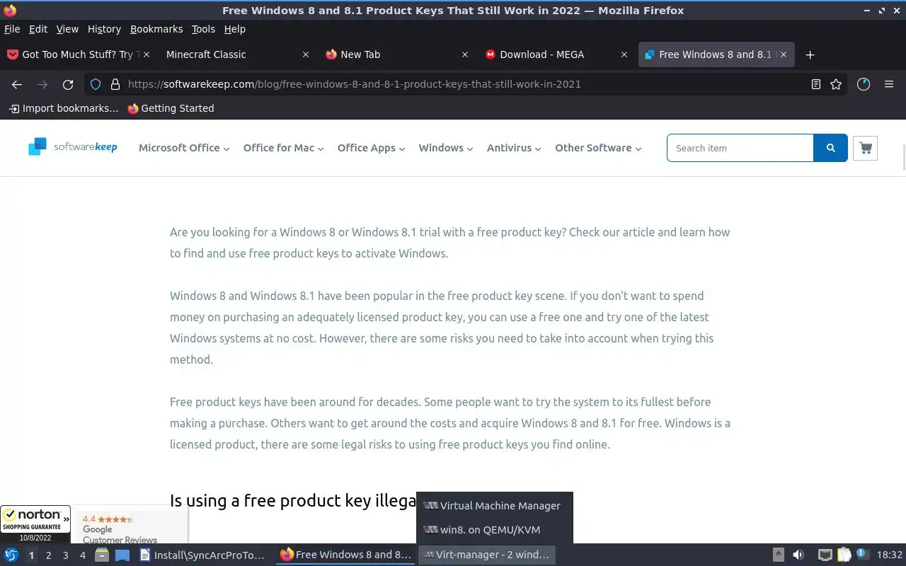Screen dimensions: 906x566
Task: Open the Firefox hamburger application menu
Action: (x=889, y=84)
